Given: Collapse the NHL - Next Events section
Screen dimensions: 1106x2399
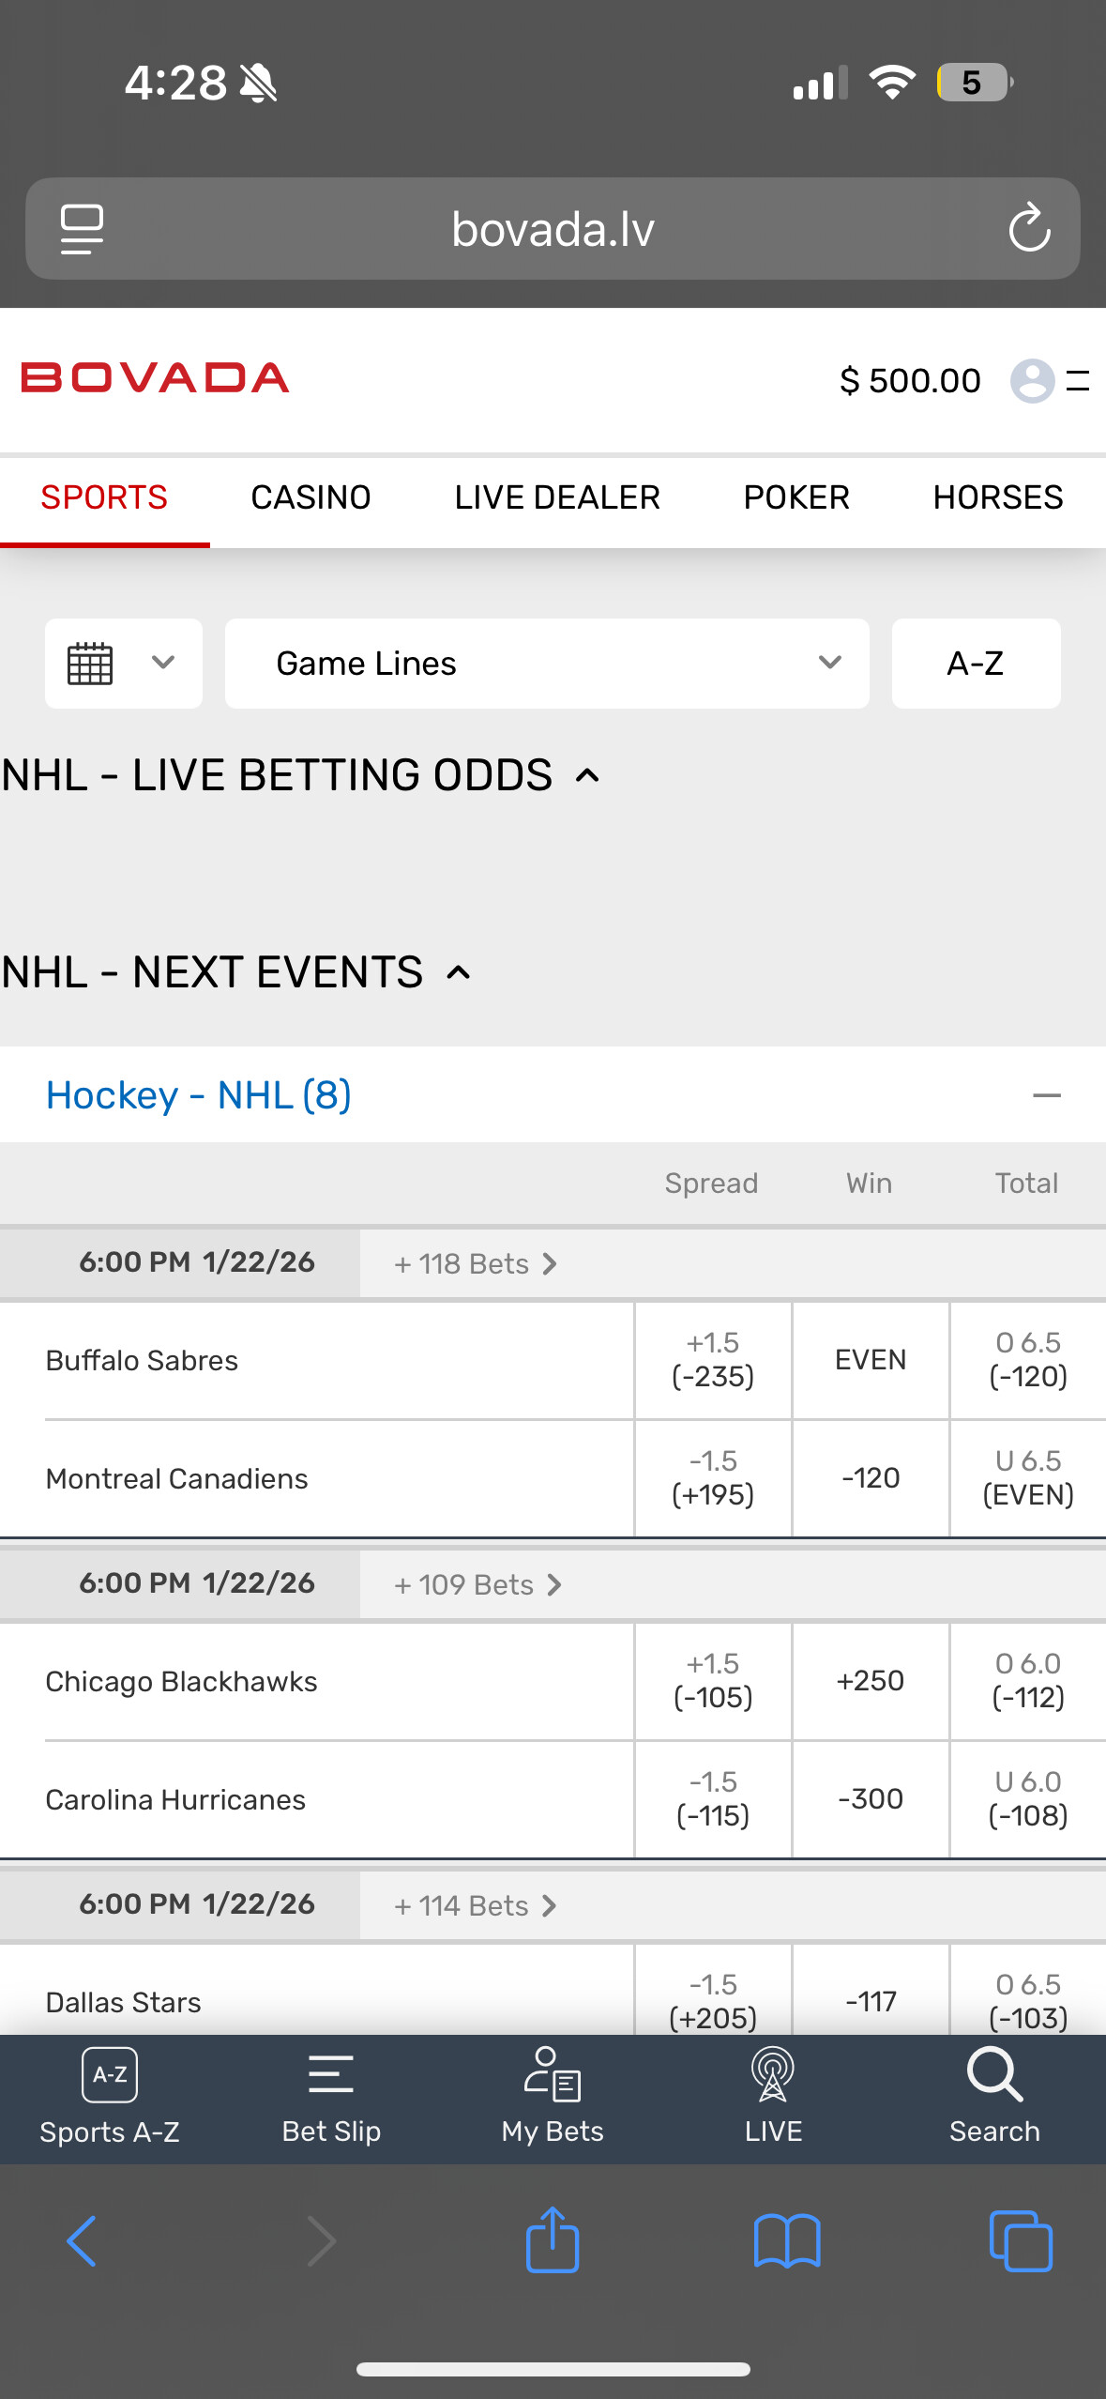Looking at the screenshot, I should pyautogui.click(x=458, y=972).
